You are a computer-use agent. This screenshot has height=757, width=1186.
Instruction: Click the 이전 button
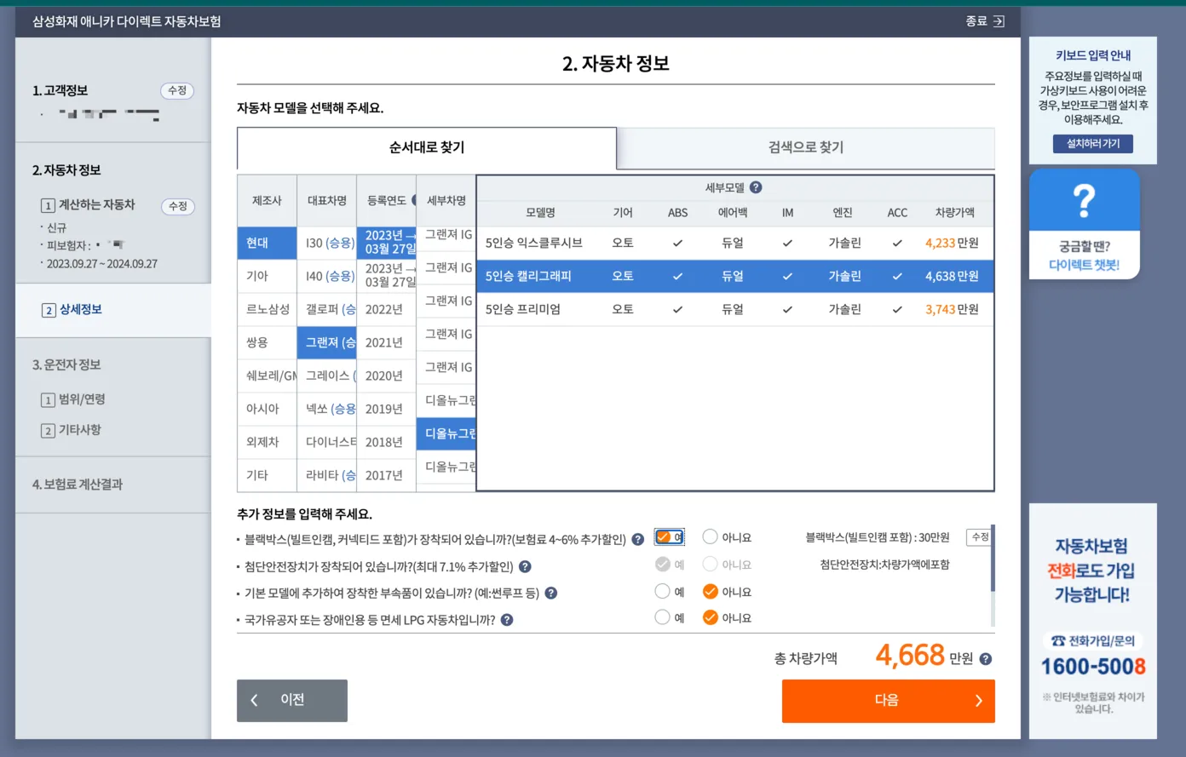pos(292,700)
